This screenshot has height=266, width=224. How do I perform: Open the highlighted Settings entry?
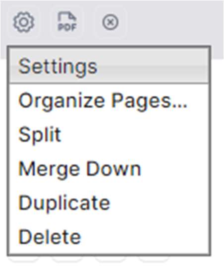click(x=109, y=66)
